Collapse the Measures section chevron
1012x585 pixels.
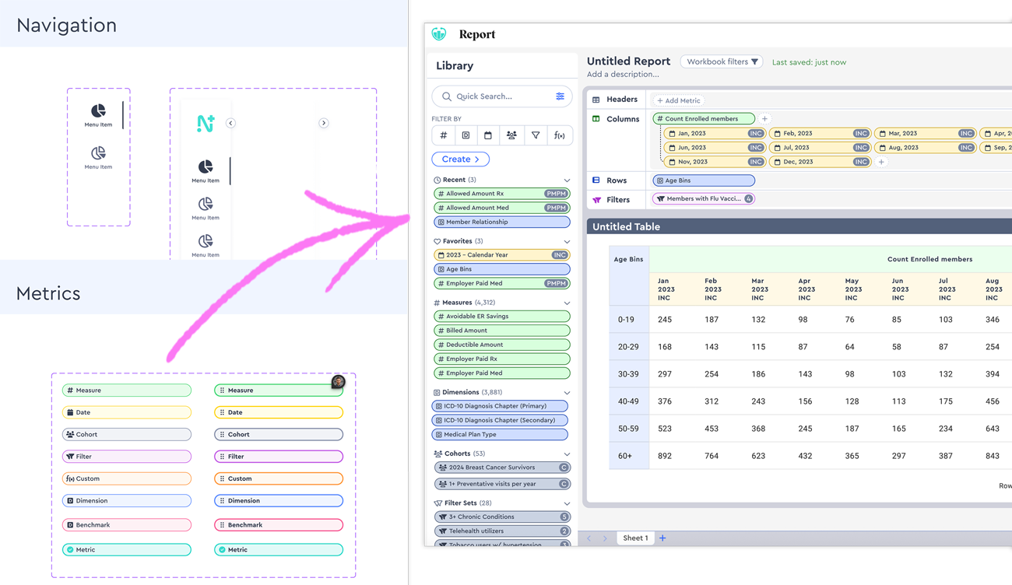tap(567, 303)
